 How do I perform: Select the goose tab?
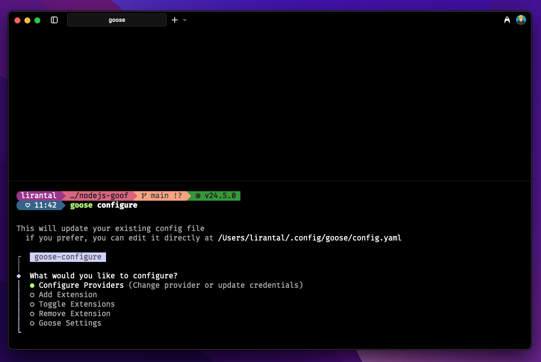point(117,20)
